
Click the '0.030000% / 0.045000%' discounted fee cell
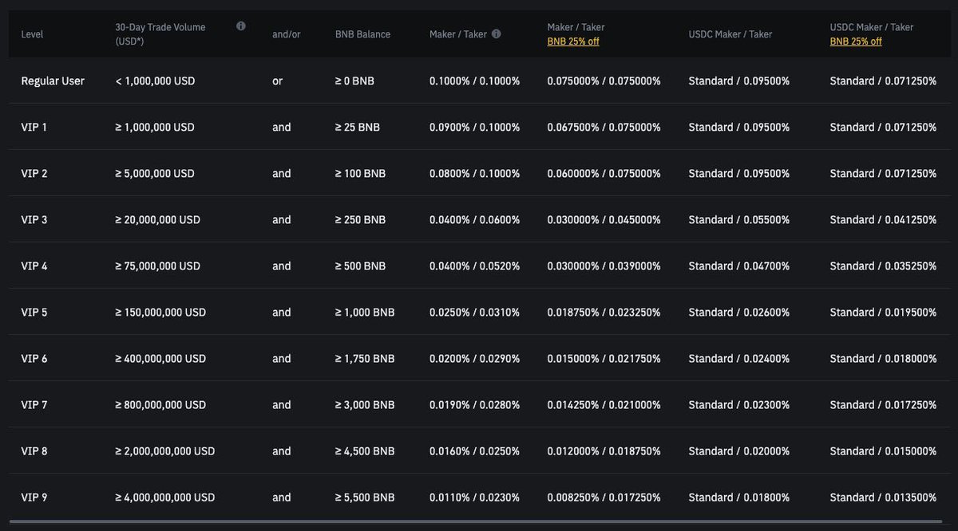604,219
